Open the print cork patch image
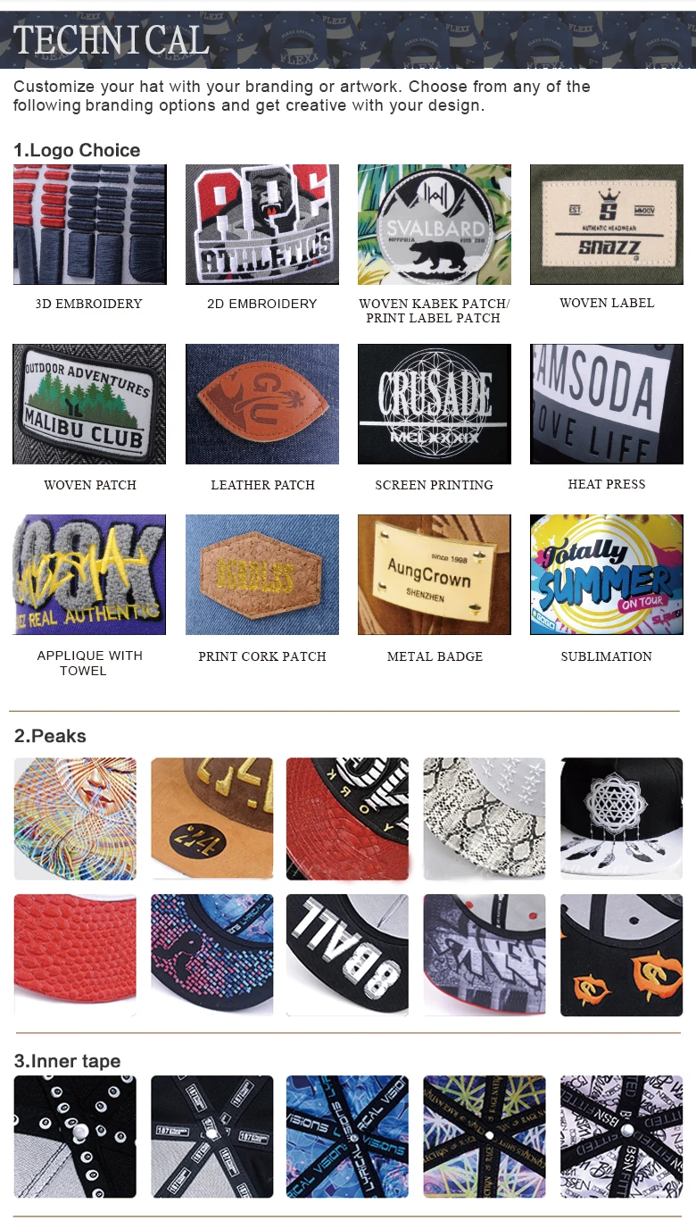This screenshot has width=696, height=1228. (x=262, y=574)
